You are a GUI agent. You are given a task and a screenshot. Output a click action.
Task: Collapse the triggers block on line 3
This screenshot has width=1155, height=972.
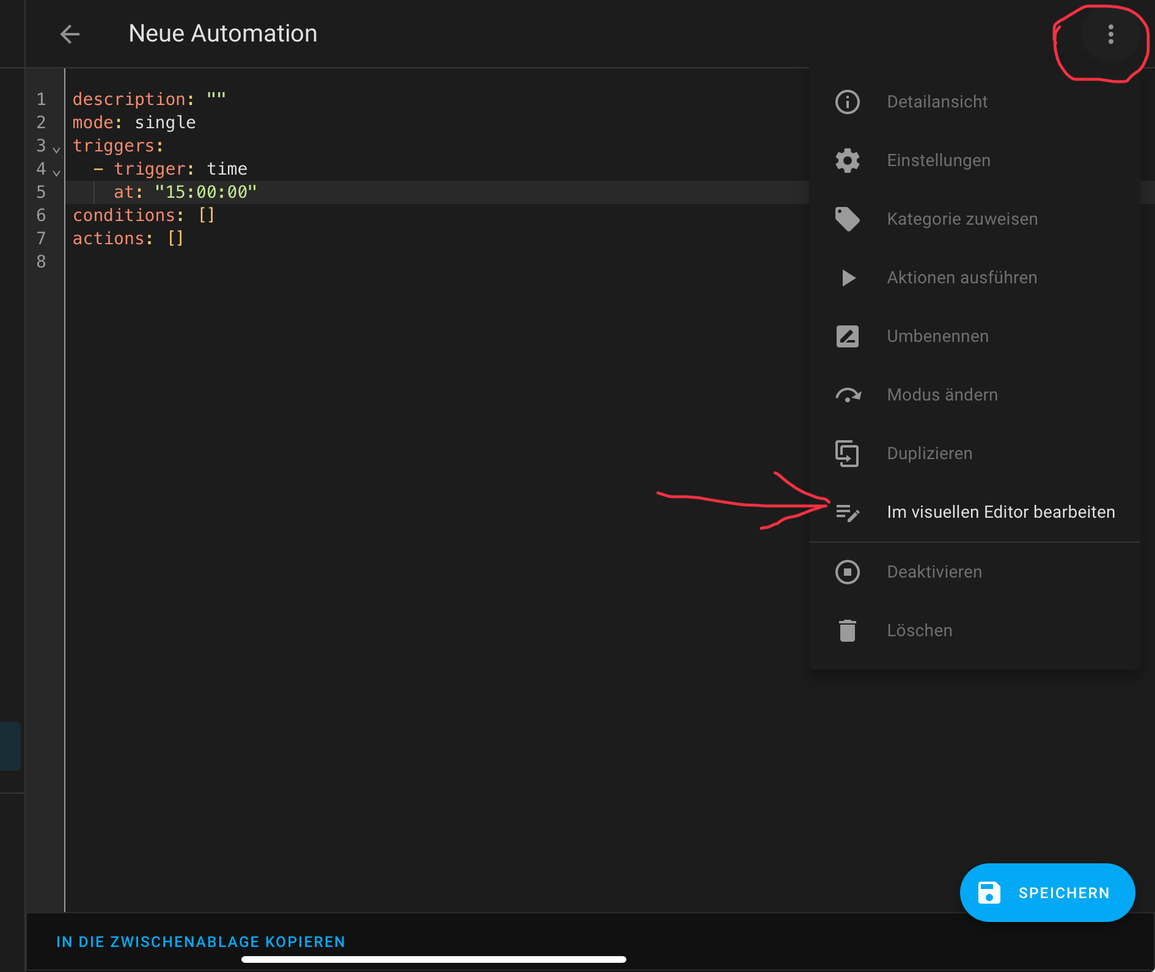tap(56, 150)
